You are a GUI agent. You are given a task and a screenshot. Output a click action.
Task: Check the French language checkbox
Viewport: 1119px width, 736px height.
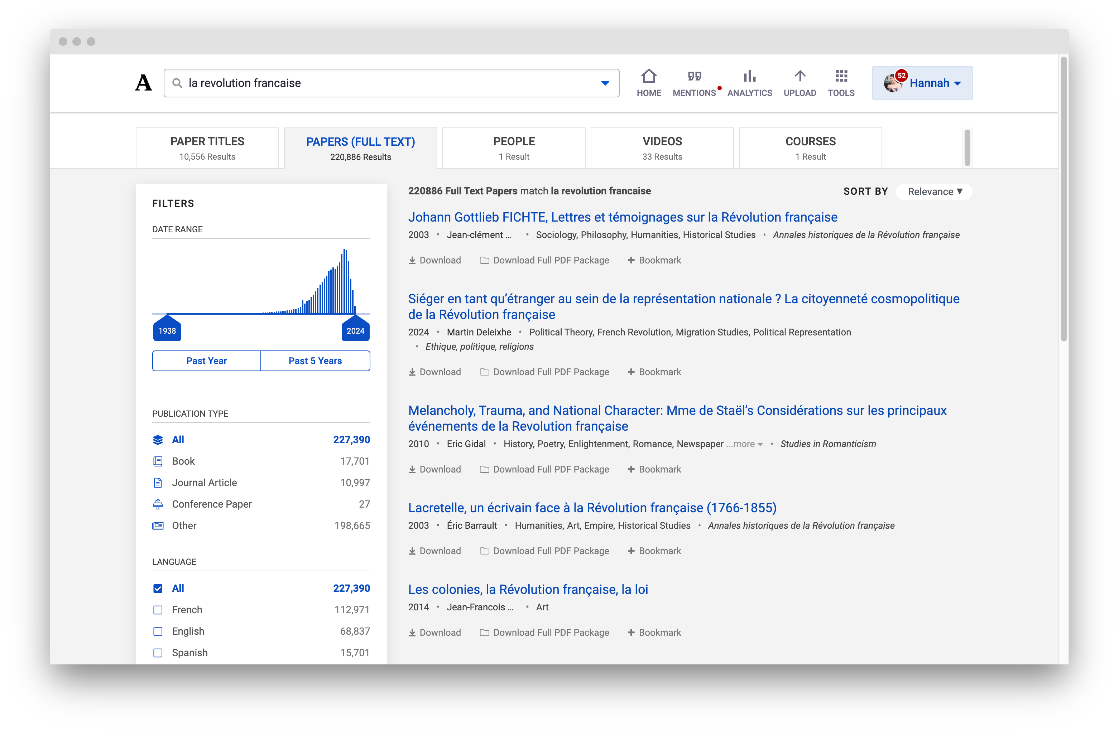click(158, 610)
